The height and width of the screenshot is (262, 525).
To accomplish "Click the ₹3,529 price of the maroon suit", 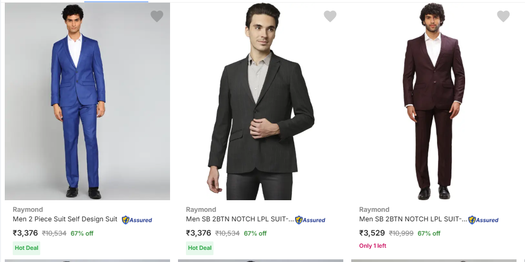I will pyautogui.click(x=372, y=233).
